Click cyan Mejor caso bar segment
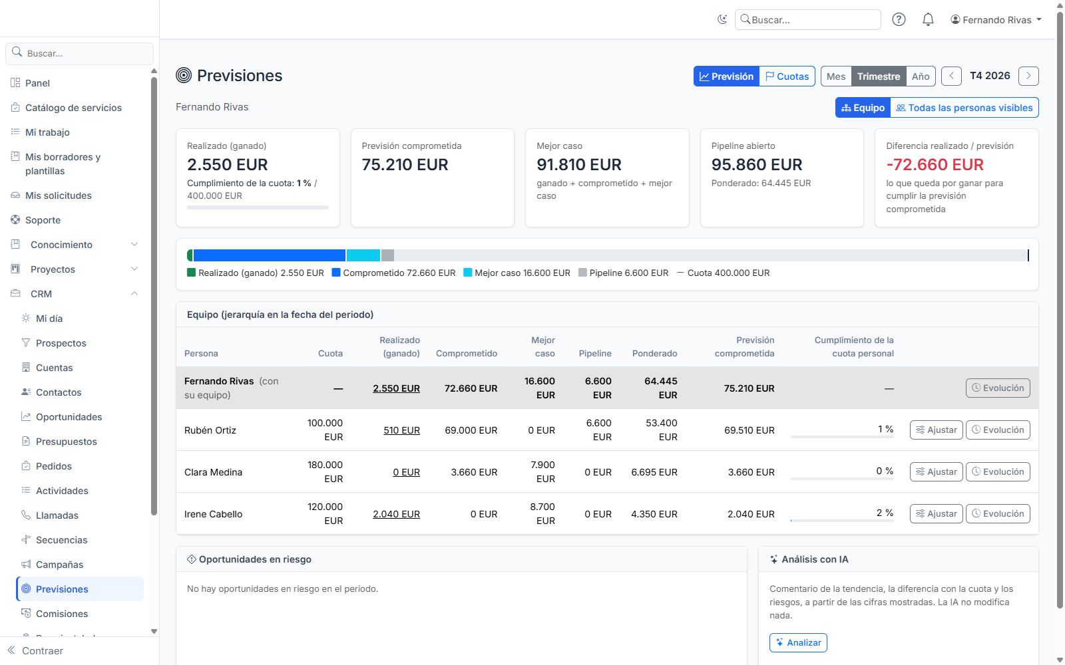This screenshot has height=665, width=1065. coord(363,255)
